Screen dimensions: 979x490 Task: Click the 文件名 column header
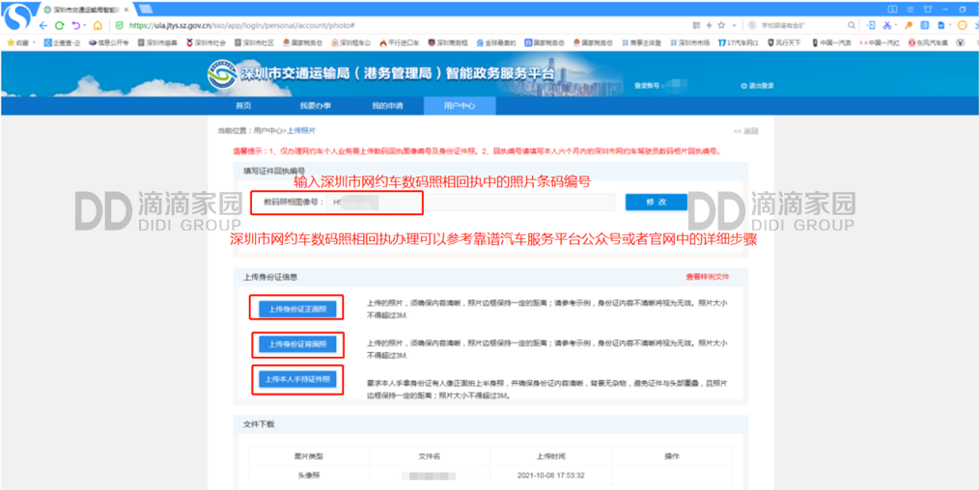(x=430, y=456)
